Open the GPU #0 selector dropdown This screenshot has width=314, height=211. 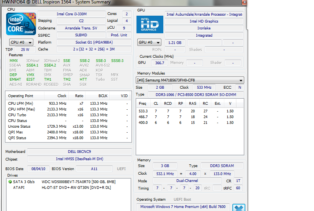click(149, 42)
